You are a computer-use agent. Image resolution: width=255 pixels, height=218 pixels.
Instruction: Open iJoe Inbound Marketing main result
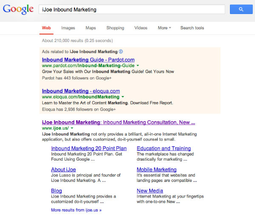click(119, 122)
